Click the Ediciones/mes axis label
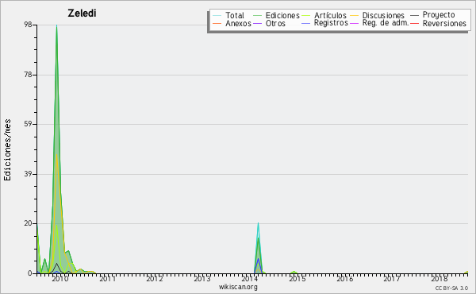Image resolution: width=476 pixels, height=294 pixels. [x=7, y=150]
